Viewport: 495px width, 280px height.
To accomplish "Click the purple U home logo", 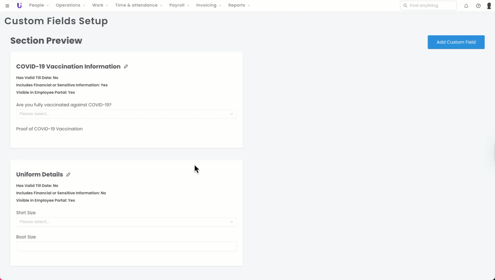I will click(x=19, y=6).
